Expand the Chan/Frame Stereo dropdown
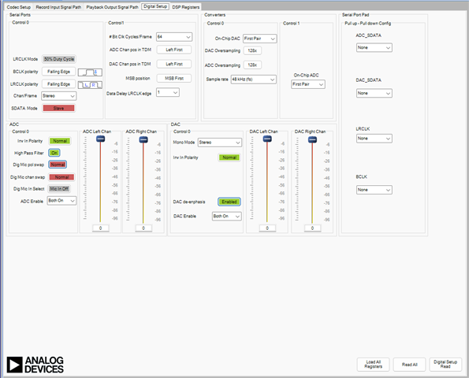This screenshot has height=378, width=469. click(x=58, y=96)
